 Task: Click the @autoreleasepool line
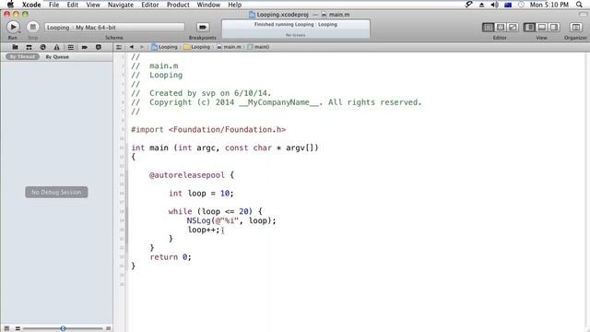pyautogui.click(x=192, y=175)
